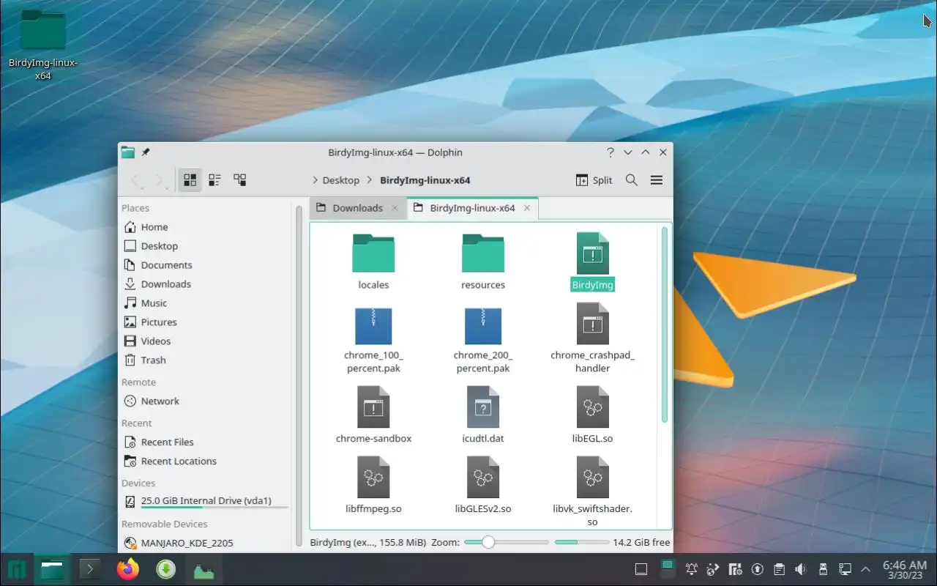The height and width of the screenshot is (586, 937).
Task: Switch to Details view mode
Action: [240, 179]
